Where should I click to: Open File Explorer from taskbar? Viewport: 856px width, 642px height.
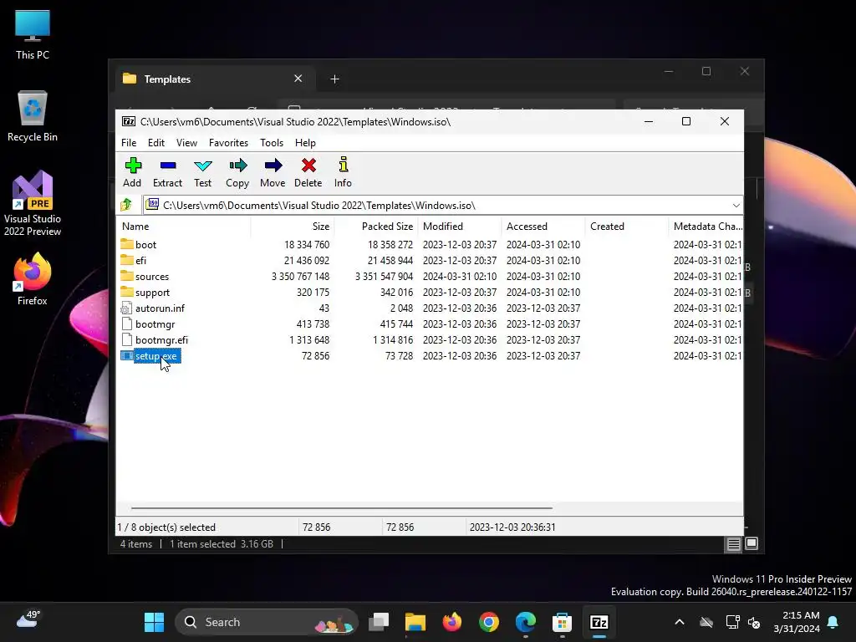(415, 622)
